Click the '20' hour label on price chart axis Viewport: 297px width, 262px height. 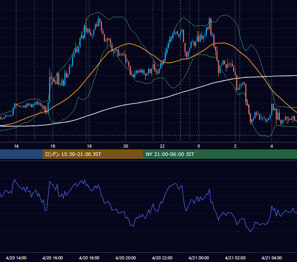coord(126,146)
